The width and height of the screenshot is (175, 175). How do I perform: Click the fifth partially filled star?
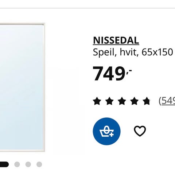(x=147, y=101)
